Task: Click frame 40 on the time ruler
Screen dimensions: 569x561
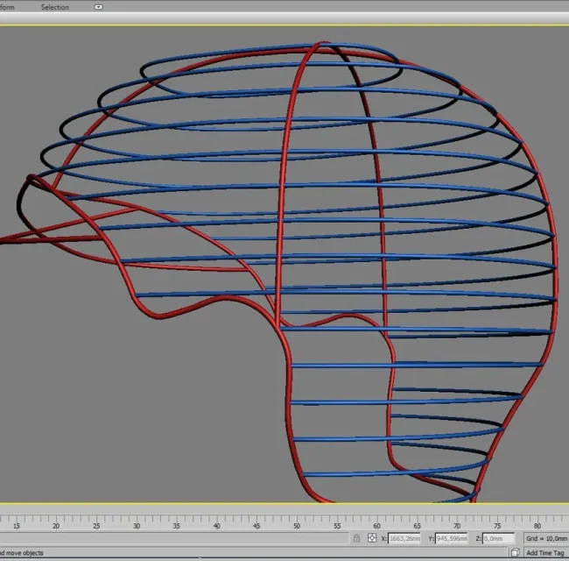Action: pos(216,523)
